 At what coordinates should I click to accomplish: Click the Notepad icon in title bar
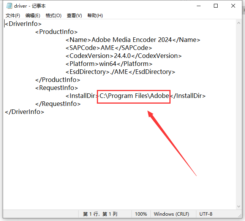point(9,6)
